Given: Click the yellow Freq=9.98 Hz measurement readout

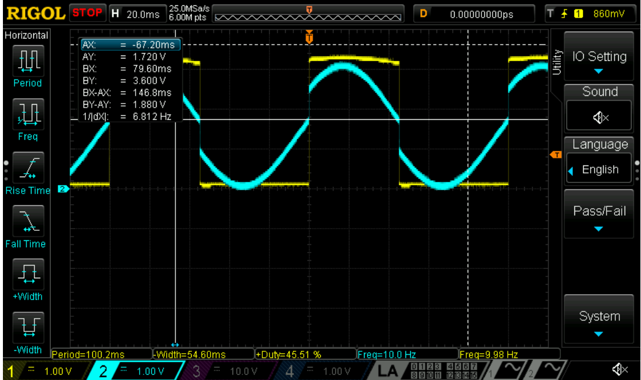Looking at the screenshot, I should [509, 354].
